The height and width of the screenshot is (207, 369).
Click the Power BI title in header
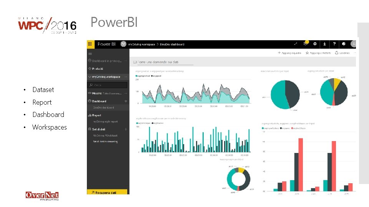[x=106, y=44]
